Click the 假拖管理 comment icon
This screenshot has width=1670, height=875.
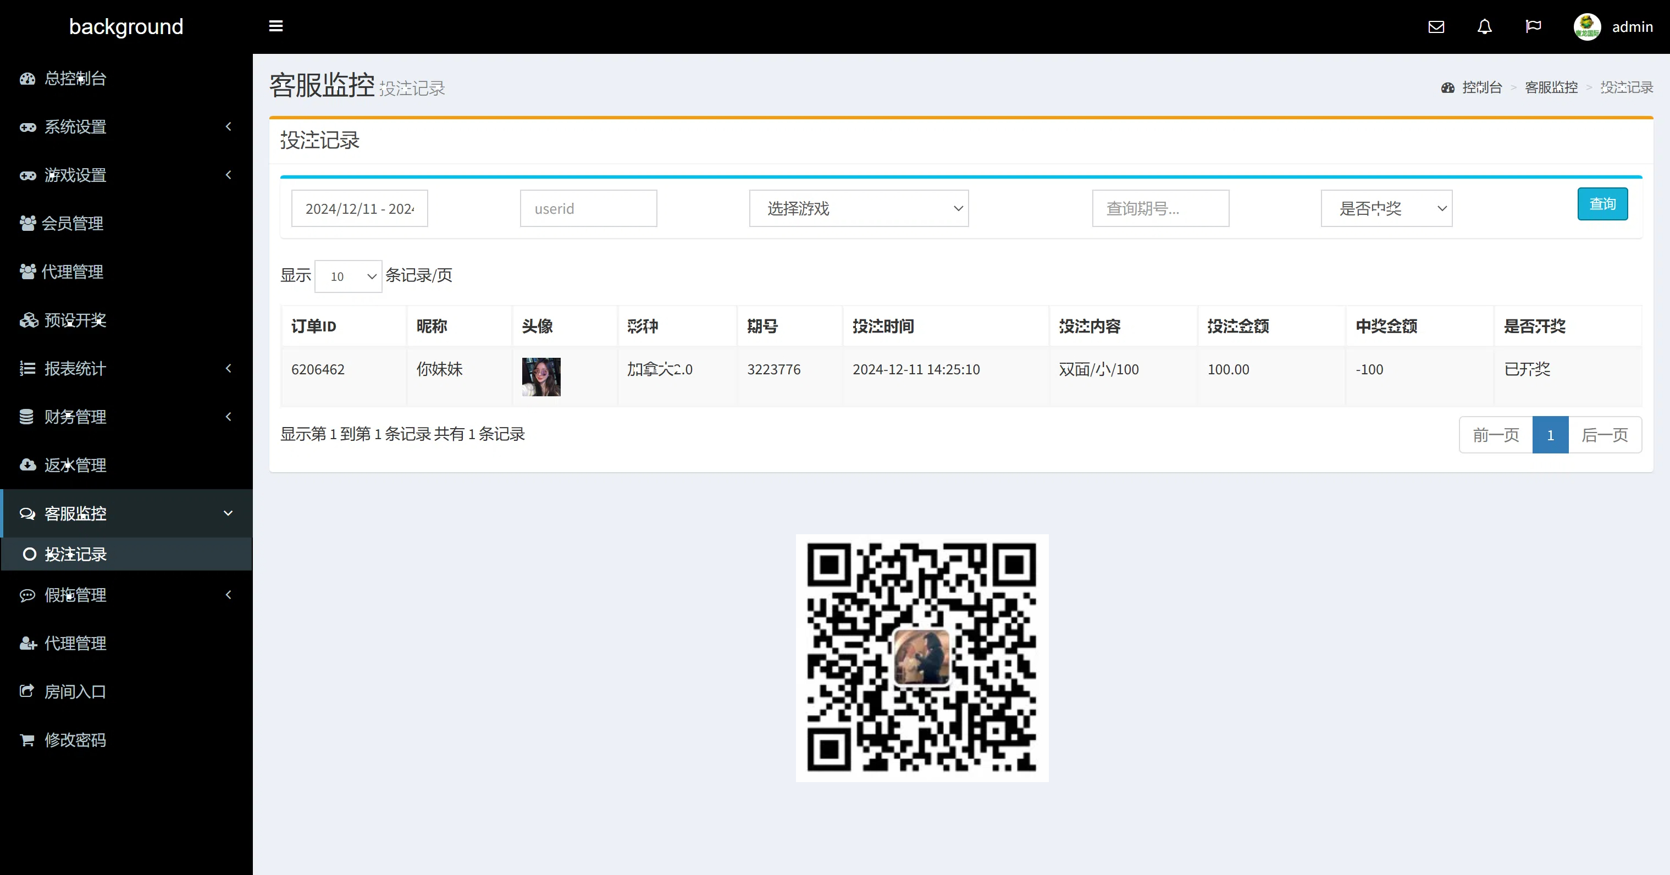pyautogui.click(x=27, y=595)
